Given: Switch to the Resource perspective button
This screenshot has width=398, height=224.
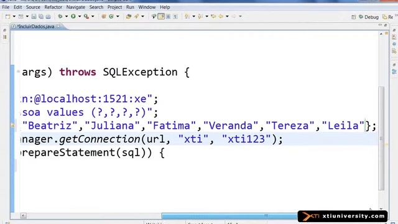Looking at the screenshot, I should (387, 17).
